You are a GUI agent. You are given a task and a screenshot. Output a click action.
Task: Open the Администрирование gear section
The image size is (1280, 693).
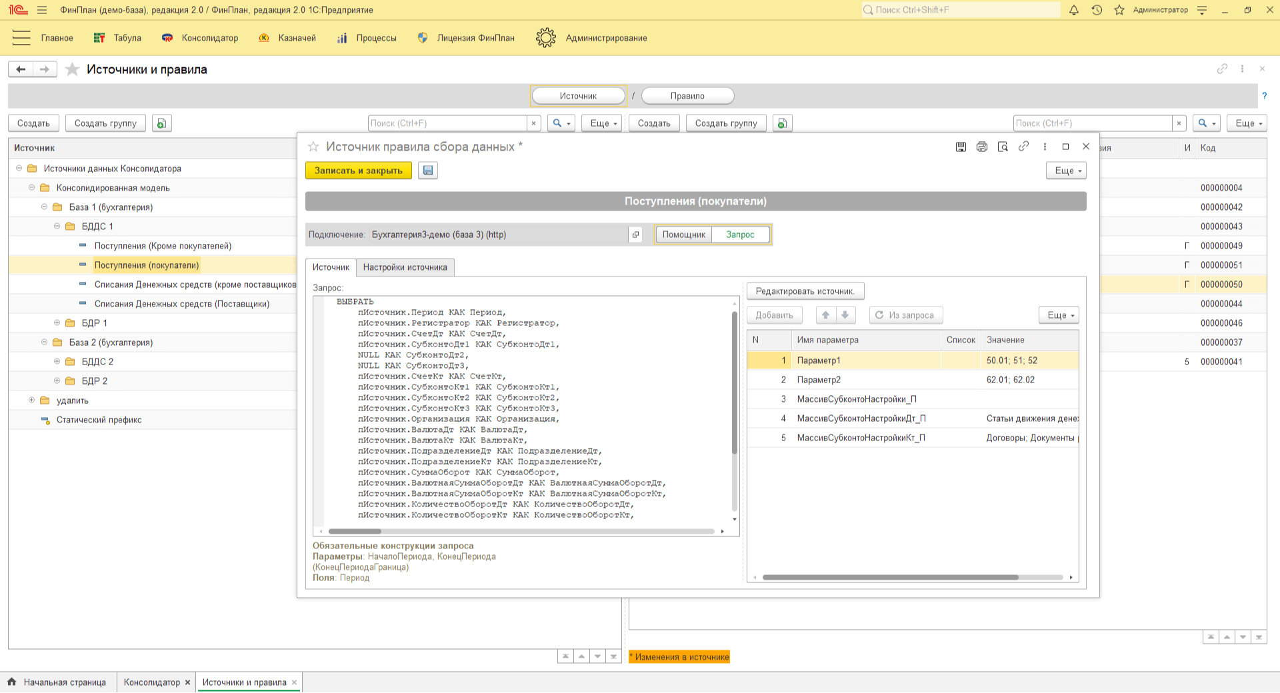pyautogui.click(x=591, y=38)
